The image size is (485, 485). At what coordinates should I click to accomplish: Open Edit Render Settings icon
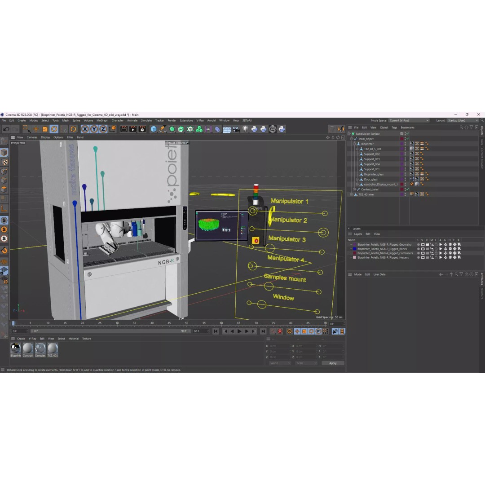pyautogui.click(x=142, y=129)
